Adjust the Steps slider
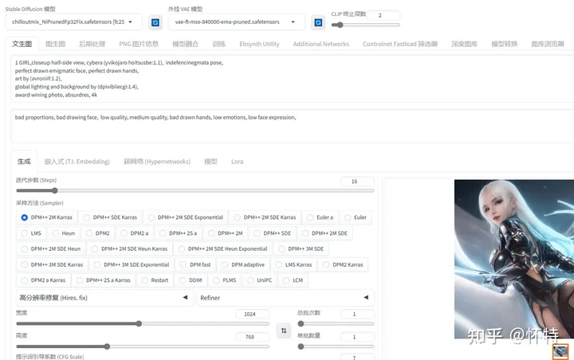574x360 pixels. (x=195, y=190)
